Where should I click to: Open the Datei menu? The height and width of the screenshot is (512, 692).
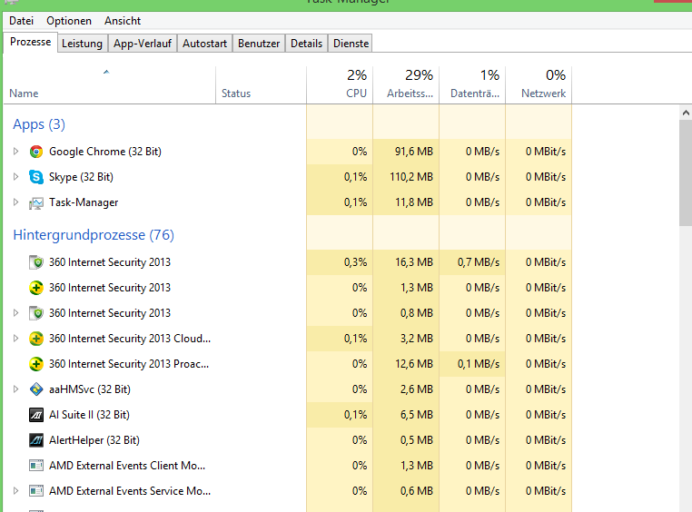pyautogui.click(x=21, y=21)
